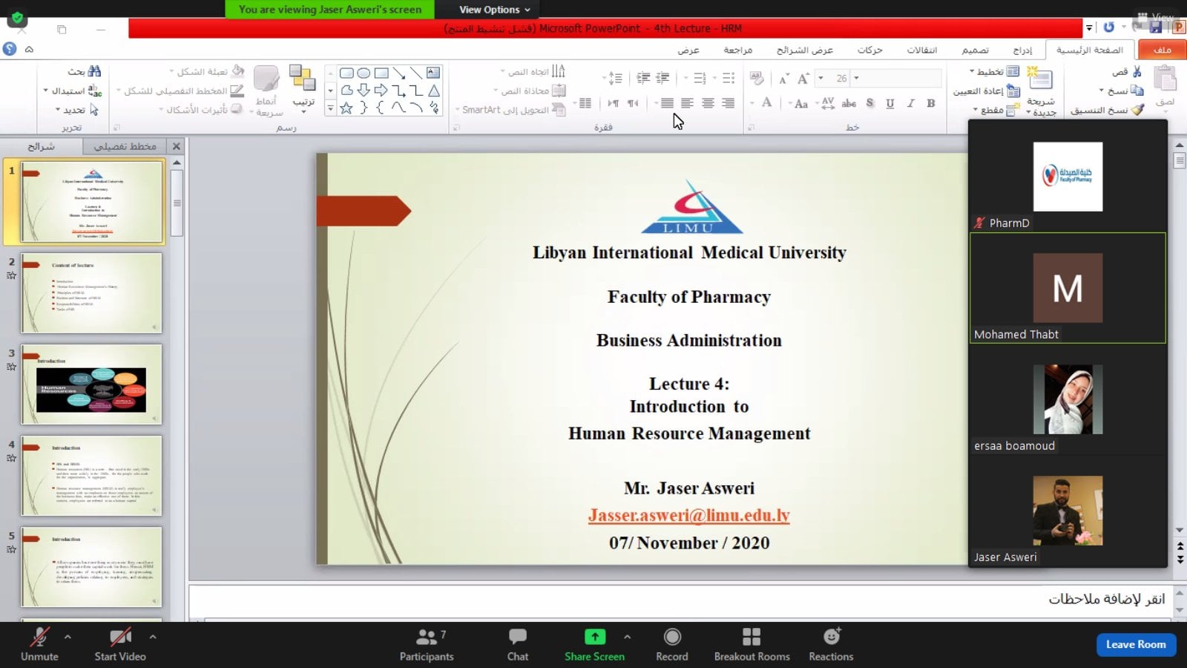Screen dimensions: 1187x668
Task: Select slide 3 thumbnail in slide panel
Action: (91, 384)
